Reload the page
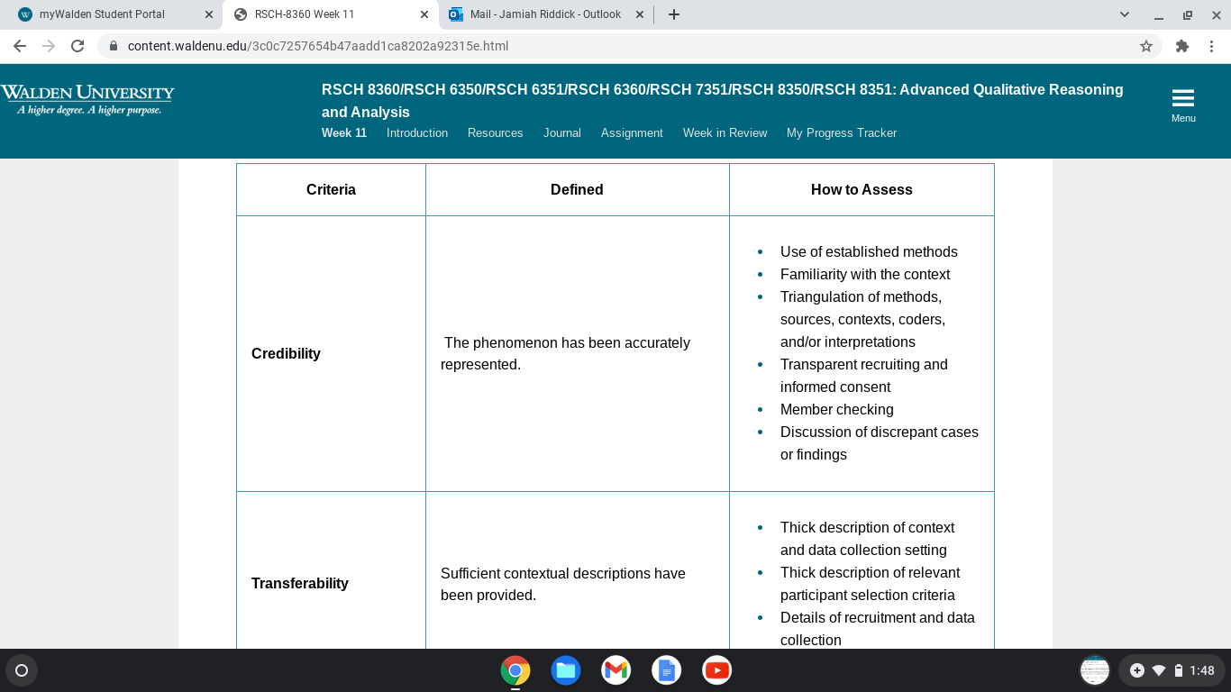This screenshot has height=692, width=1231. pos(78,46)
